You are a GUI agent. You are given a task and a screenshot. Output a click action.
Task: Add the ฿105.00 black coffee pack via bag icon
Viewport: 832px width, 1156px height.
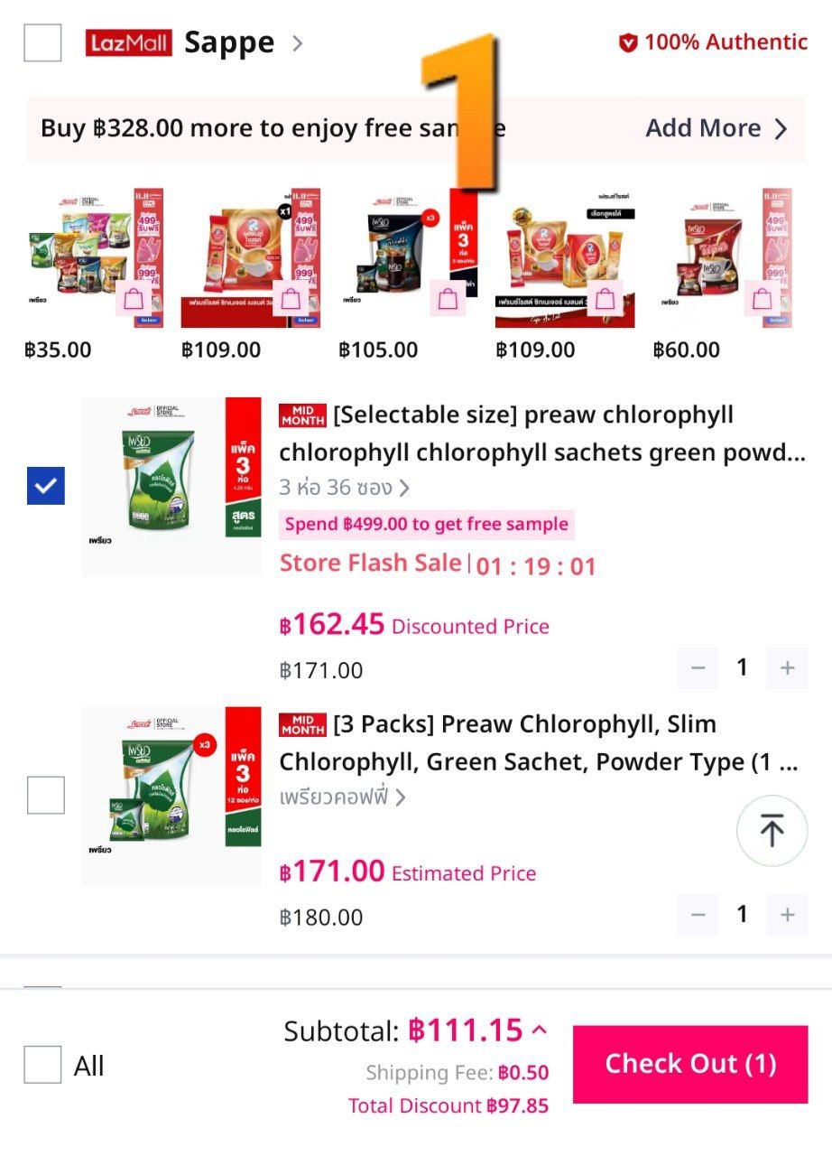[x=448, y=299]
